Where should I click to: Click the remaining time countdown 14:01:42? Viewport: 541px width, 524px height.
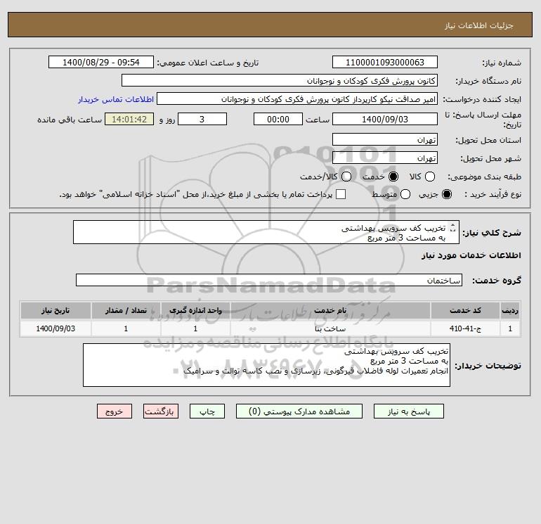coord(129,119)
